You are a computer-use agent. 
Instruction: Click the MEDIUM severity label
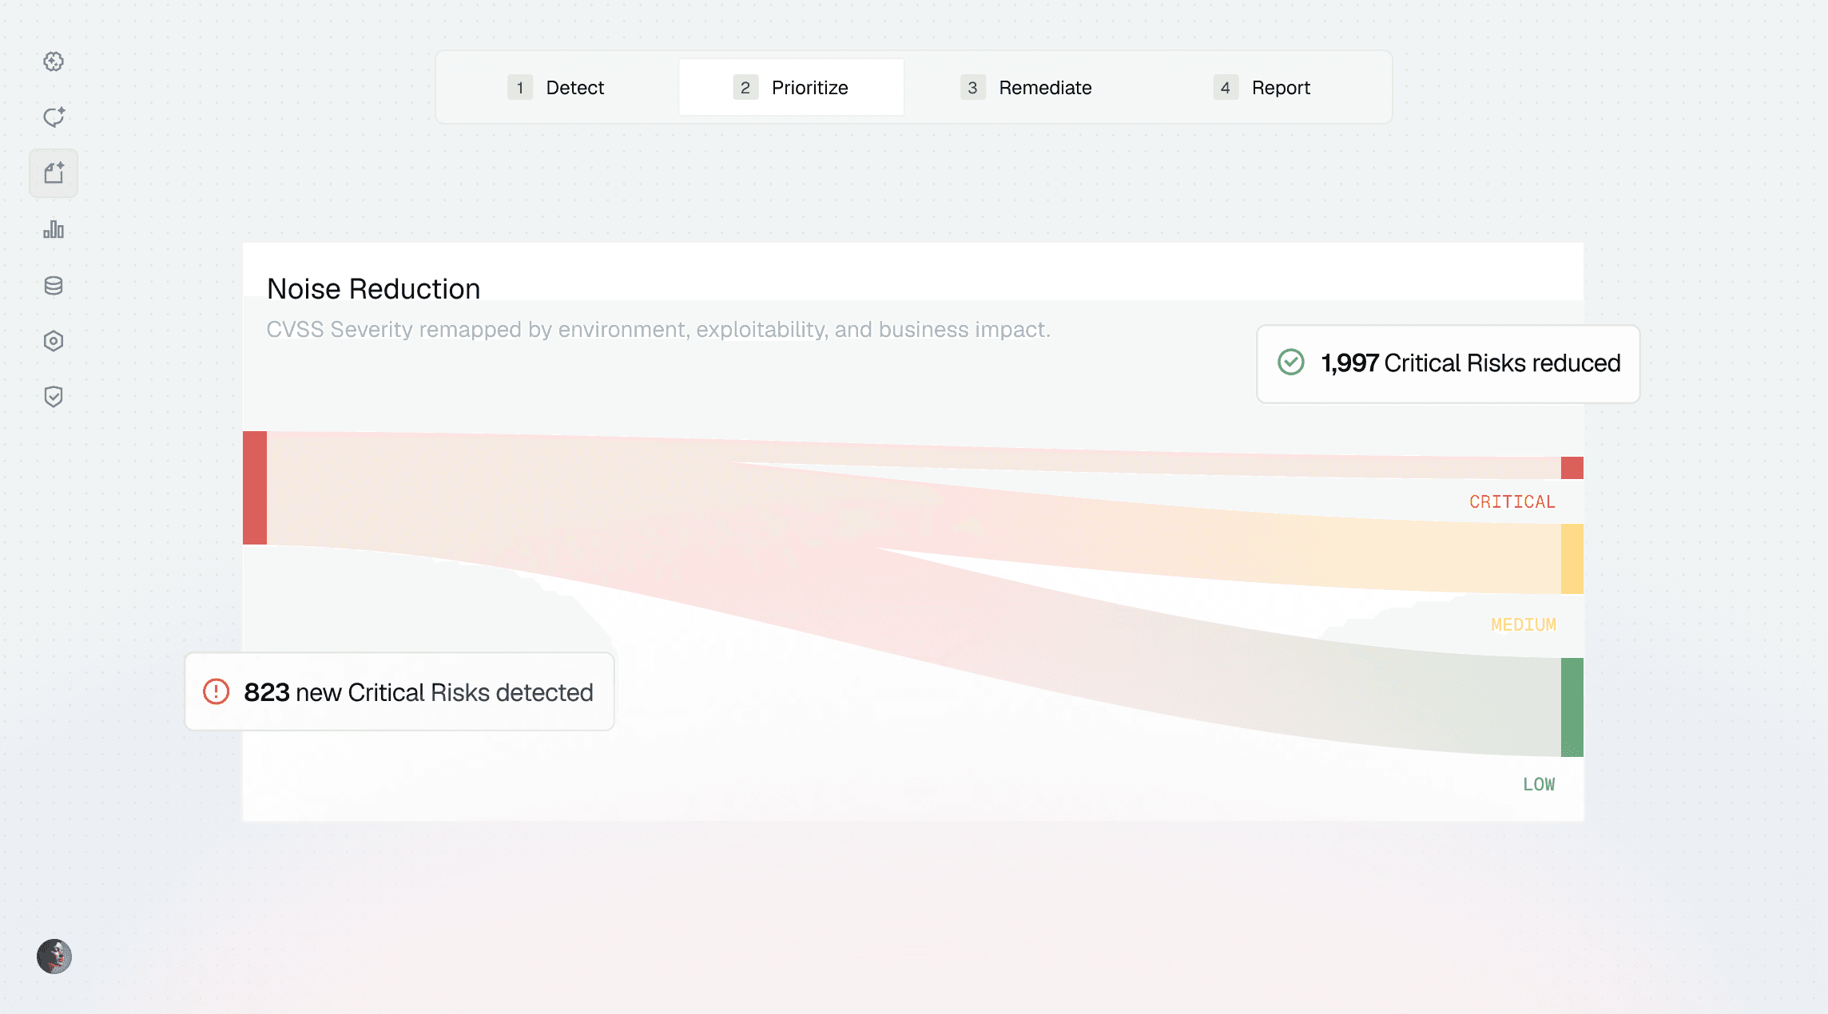tap(1524, 625)
